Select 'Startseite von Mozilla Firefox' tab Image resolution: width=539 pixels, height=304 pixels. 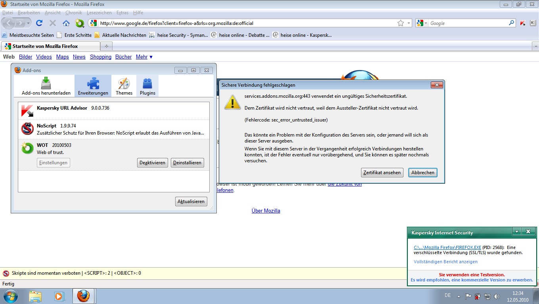pos(50,46)
